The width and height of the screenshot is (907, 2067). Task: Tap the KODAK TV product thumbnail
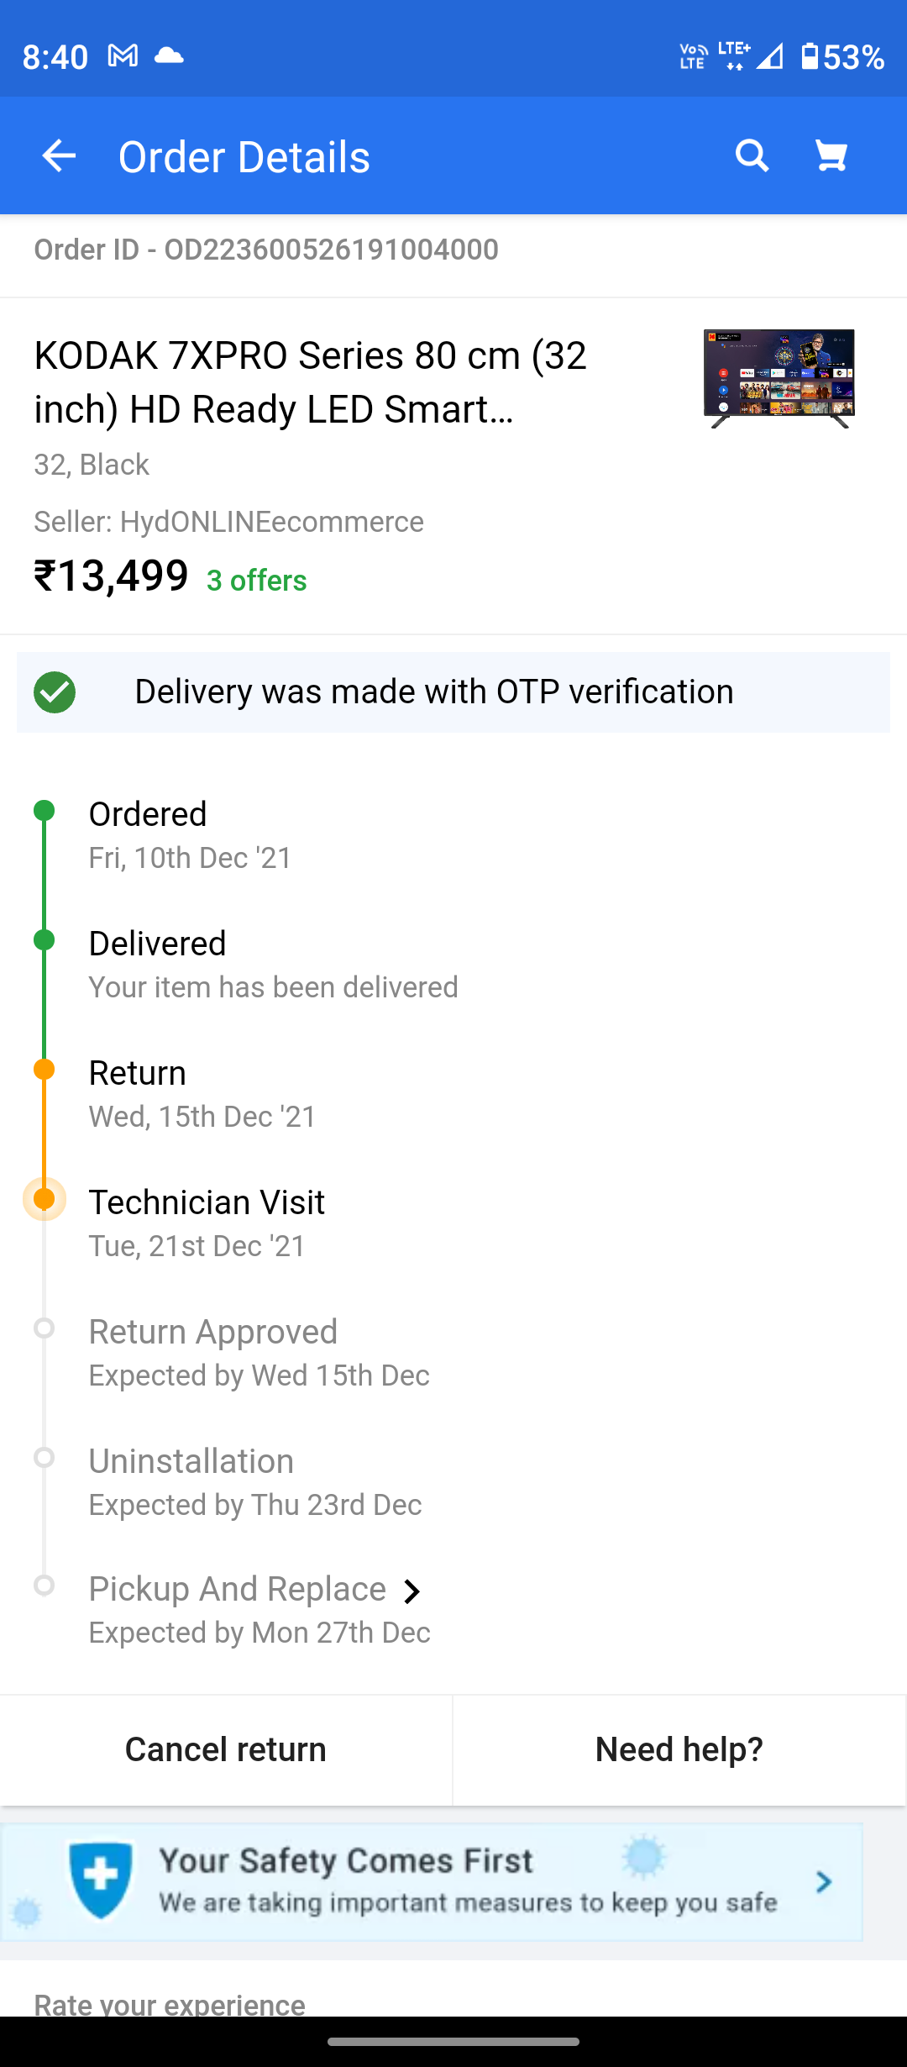779,378
